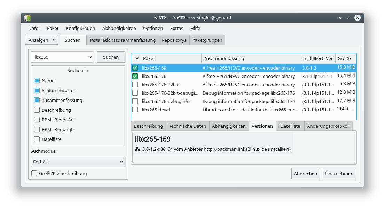Open the Änderungsprotokoll tab

tap(328, 126)
